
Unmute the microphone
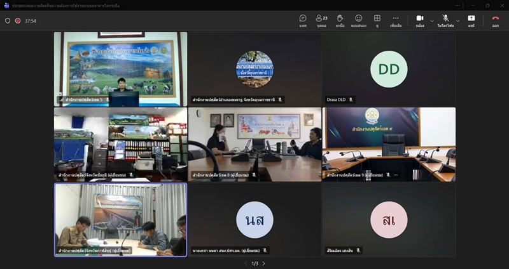(x=445, y=20)
